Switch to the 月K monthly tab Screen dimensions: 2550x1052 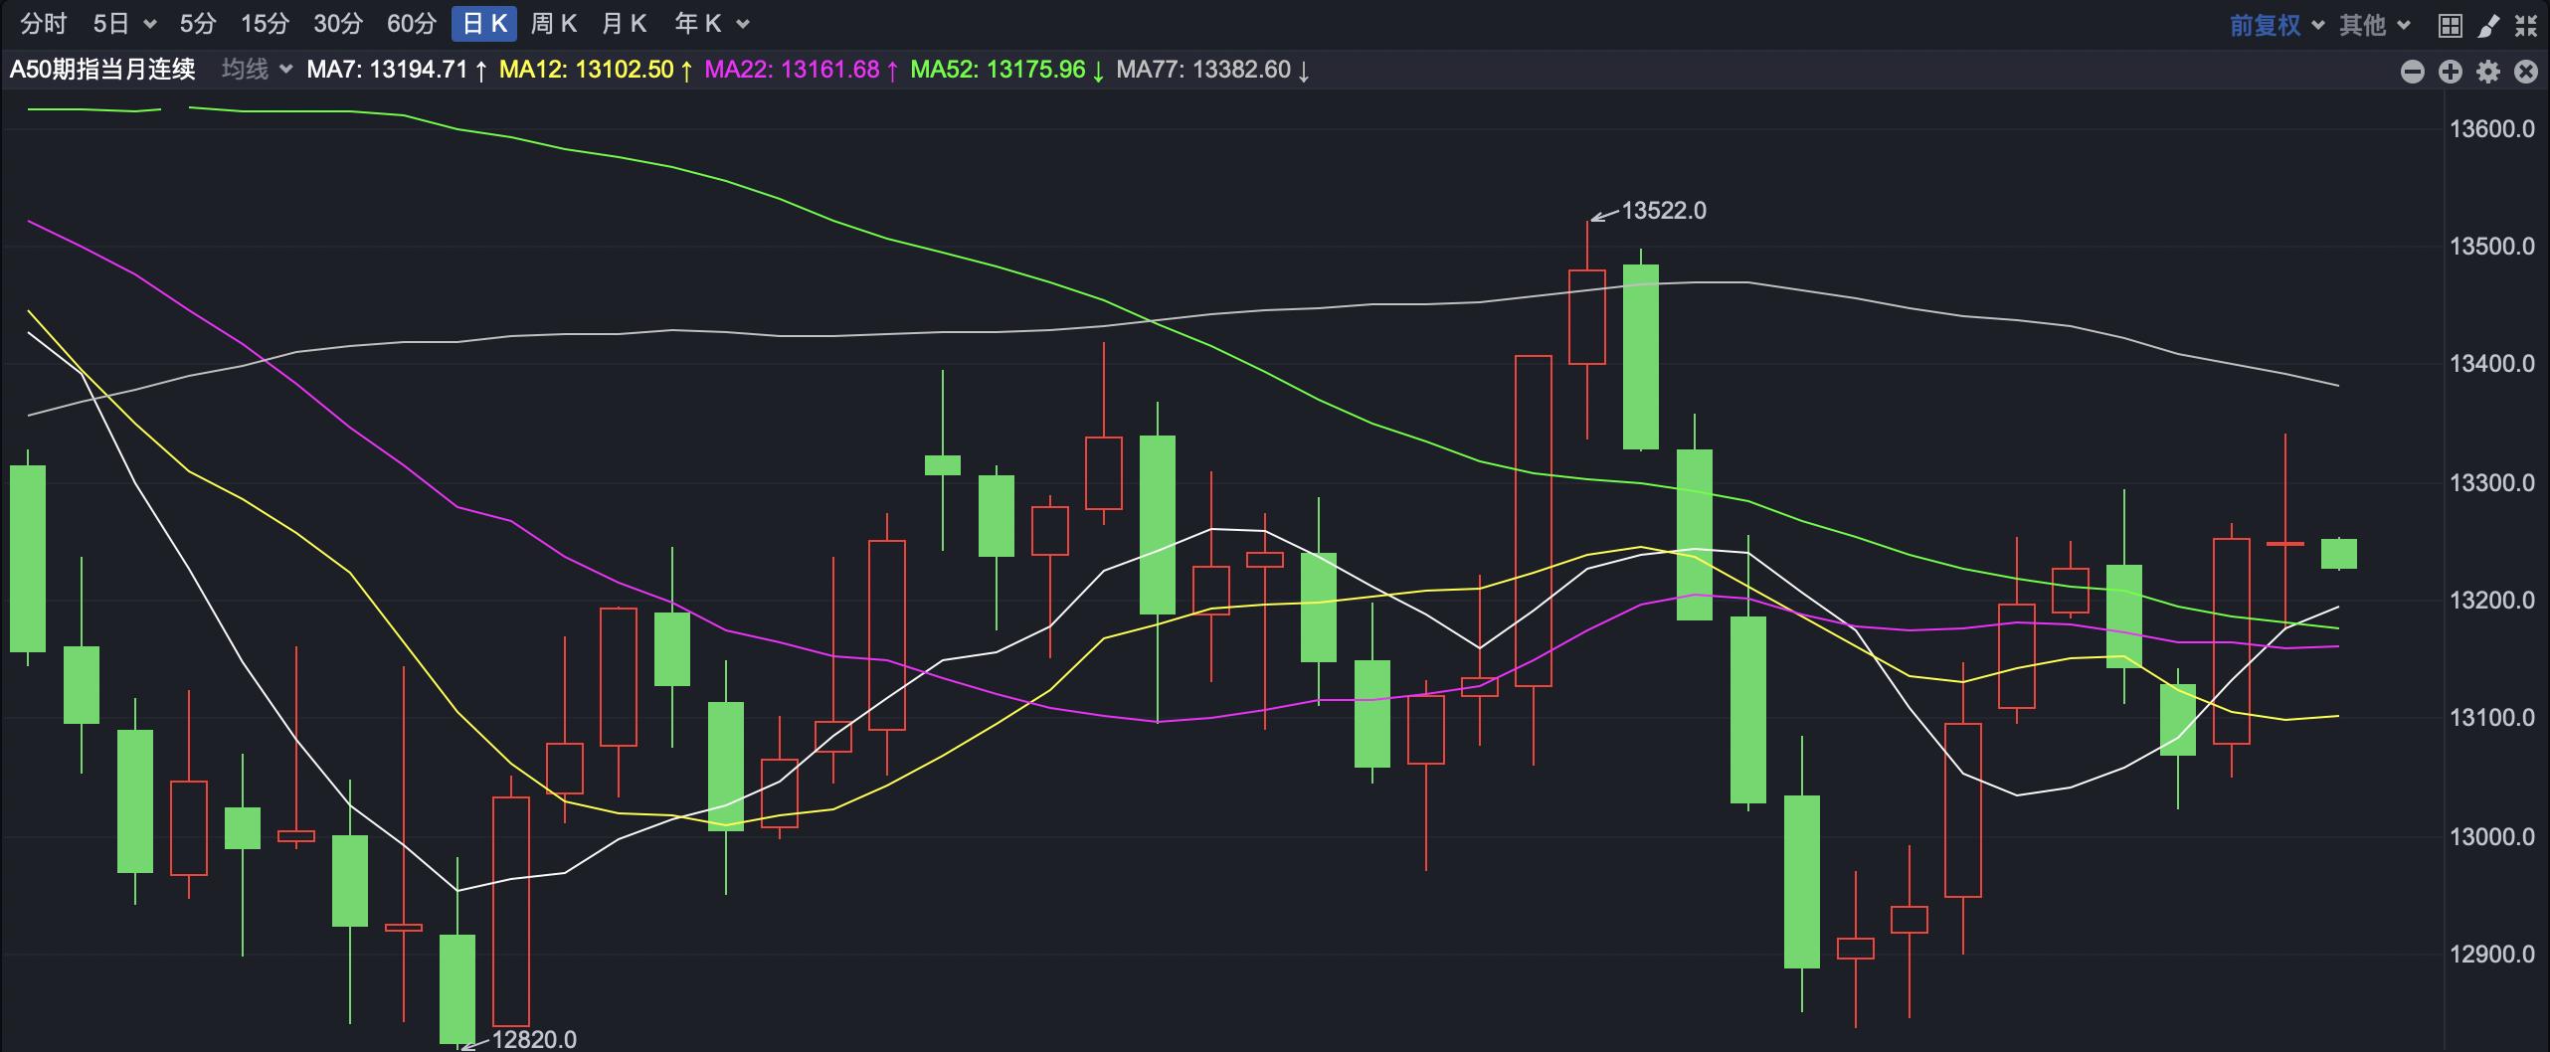point(625,24)
